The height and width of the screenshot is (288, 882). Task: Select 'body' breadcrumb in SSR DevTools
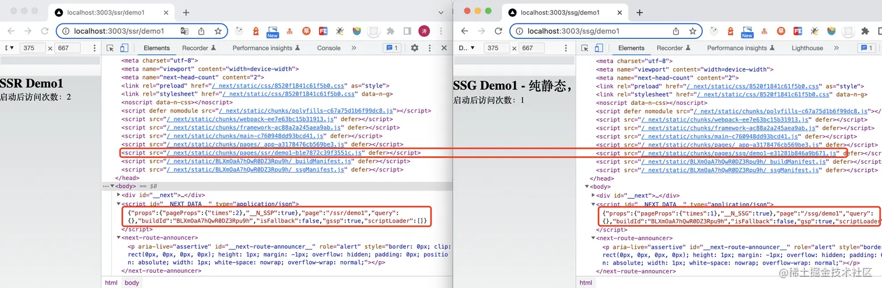pyautogui.click(x=132, y=283)
